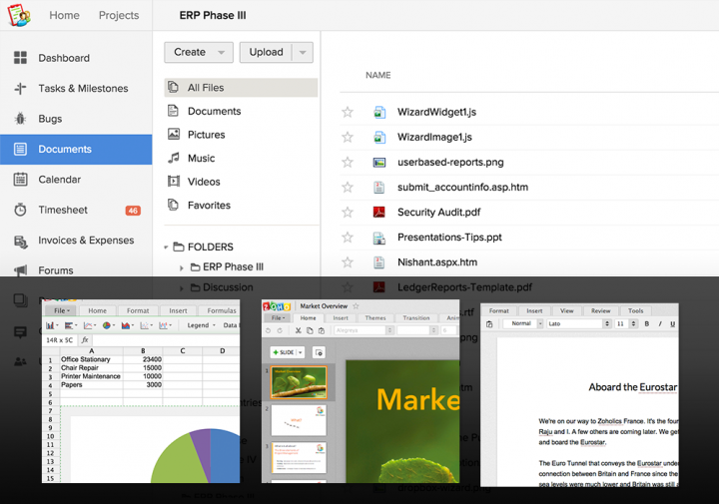Click the Redo icon in presentation window

[280, 330]
